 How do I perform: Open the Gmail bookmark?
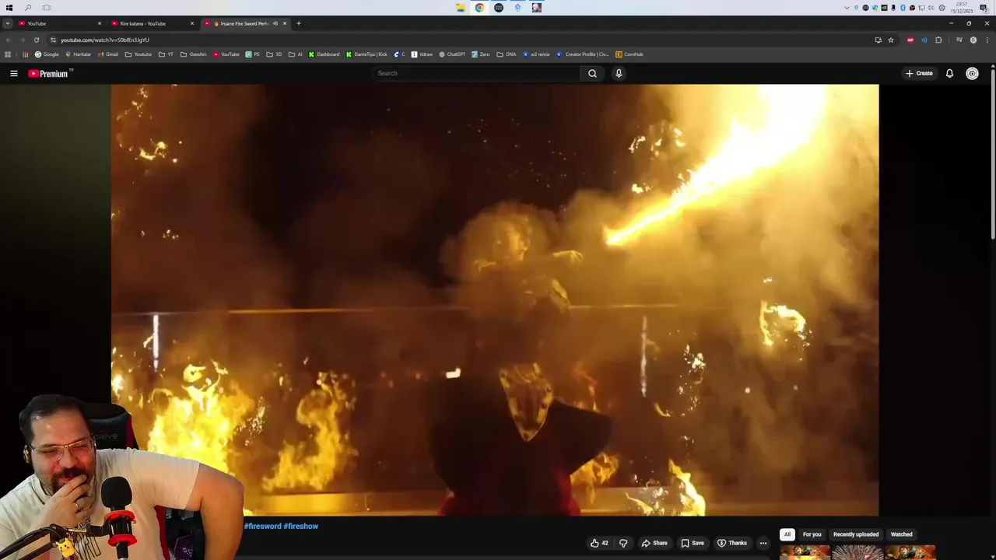(108, 54)
